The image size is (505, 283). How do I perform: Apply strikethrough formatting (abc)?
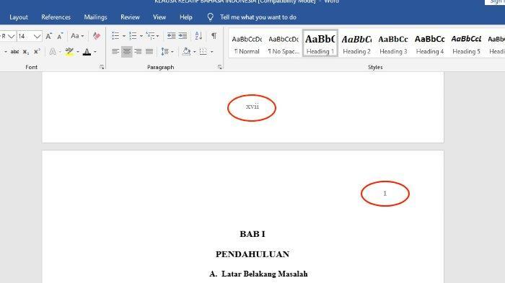[14, 51]
